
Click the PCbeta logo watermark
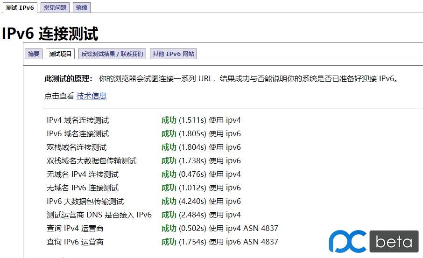(x=374, y=242)
